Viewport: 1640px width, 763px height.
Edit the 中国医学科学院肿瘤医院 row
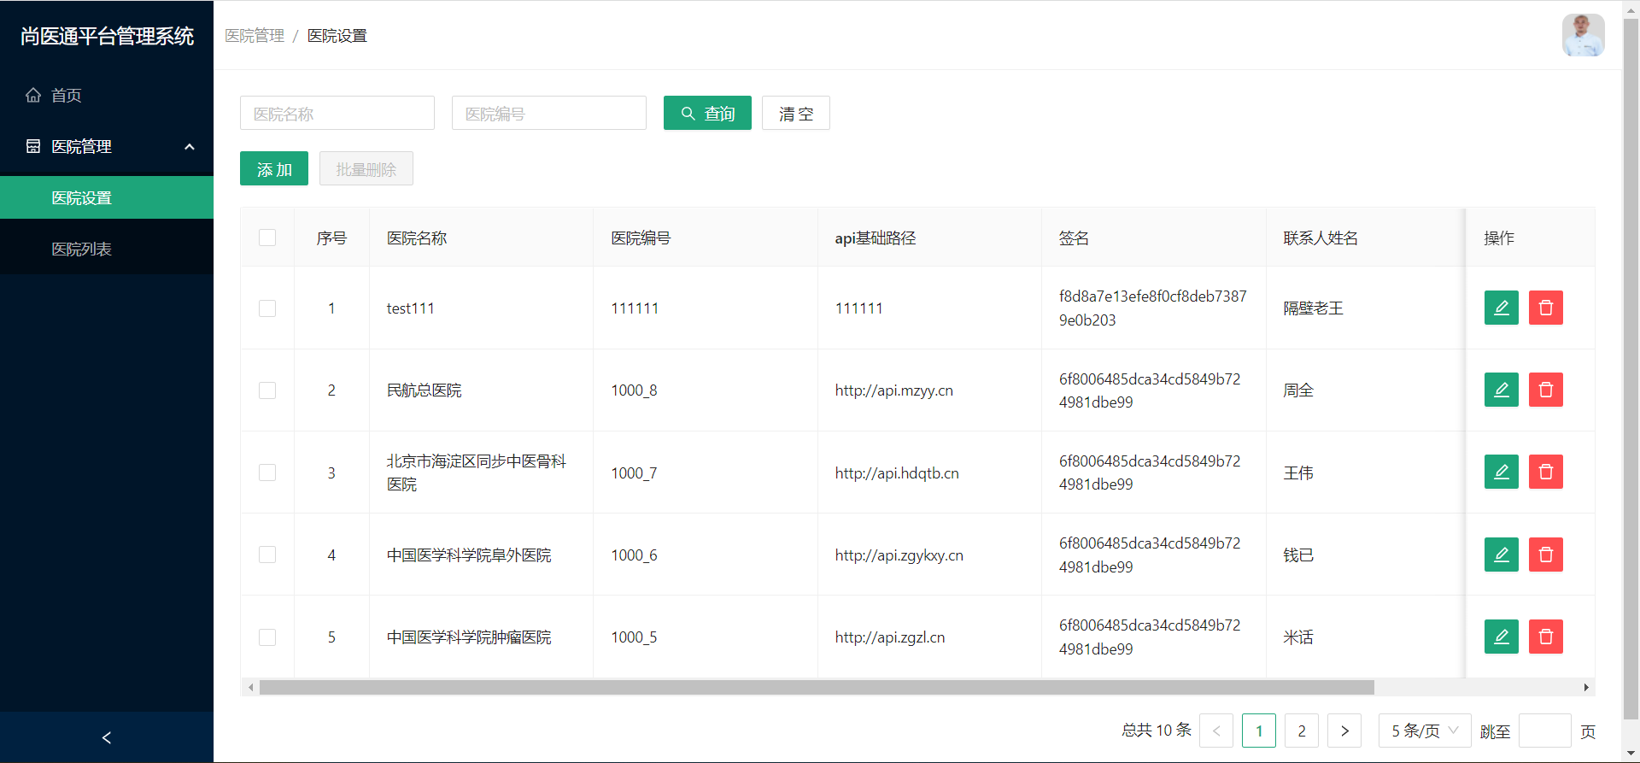pos(1501,637)
